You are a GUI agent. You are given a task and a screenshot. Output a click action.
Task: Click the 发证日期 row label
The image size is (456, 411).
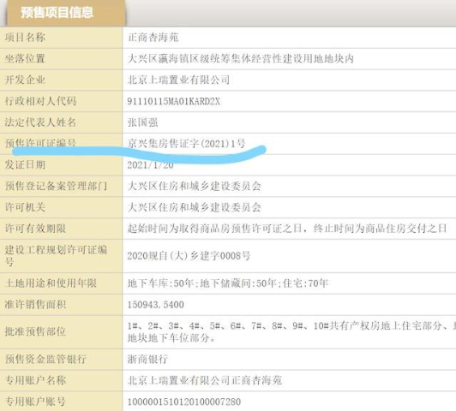pyautogui.click(x=25, y=164)
